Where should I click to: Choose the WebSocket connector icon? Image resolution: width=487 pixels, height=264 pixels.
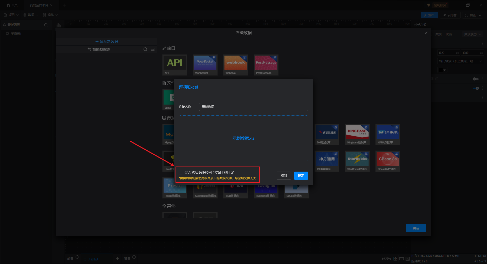click(205, 65)
